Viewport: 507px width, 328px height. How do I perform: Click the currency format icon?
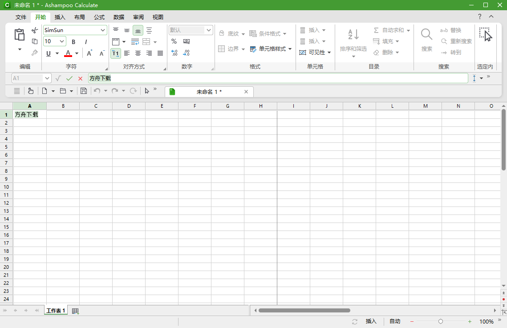tap(186, 41)
